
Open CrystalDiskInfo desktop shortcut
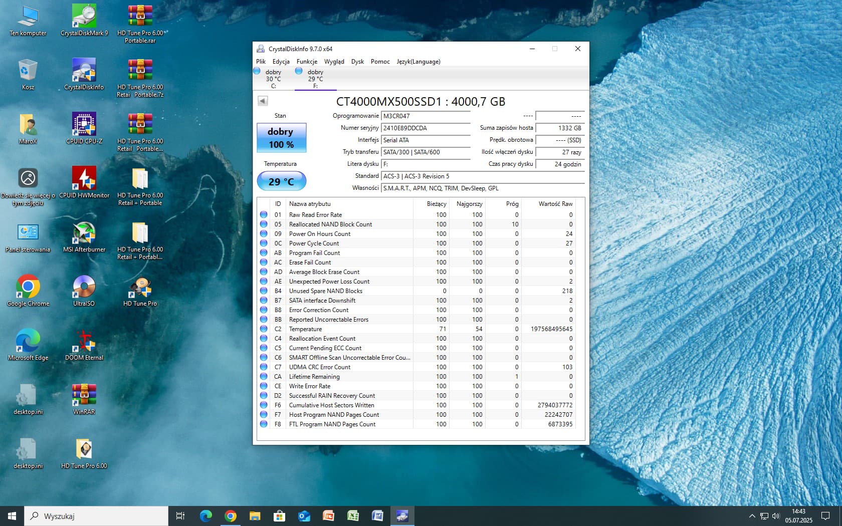click(x=84, y=74)
